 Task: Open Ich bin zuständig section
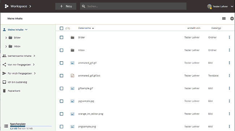[x=17, y=82]
